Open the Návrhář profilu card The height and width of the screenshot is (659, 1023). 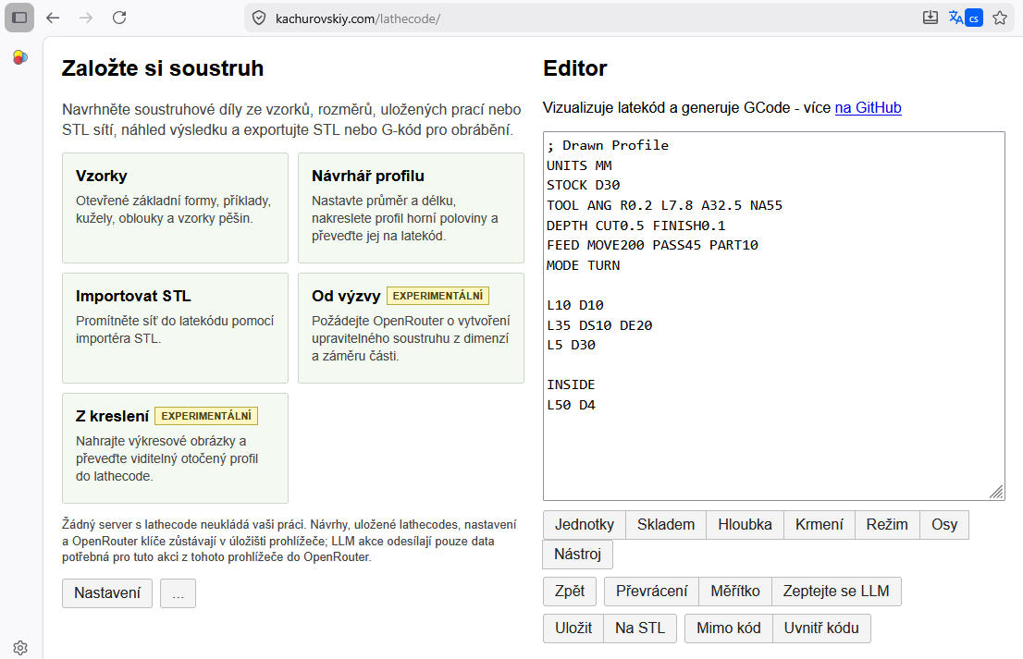(x=411, y=208)
